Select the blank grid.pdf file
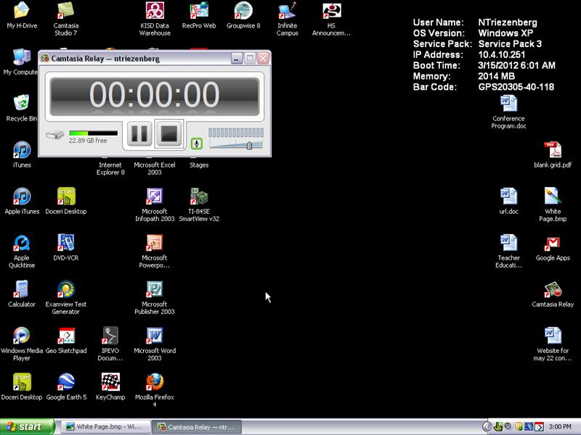Viewport: 581px width, 435px height. tap(553, 154)
